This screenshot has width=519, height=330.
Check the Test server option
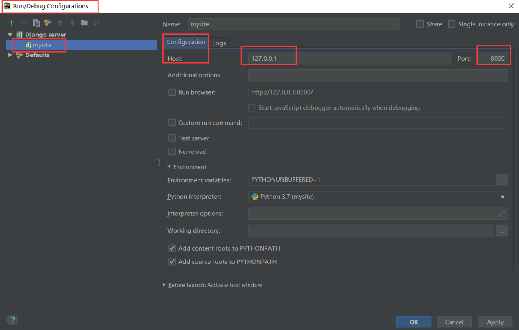[172, 138]
